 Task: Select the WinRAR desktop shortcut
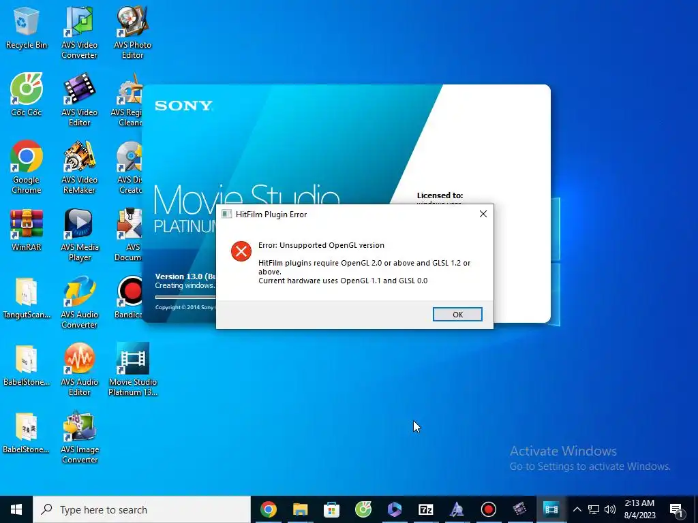[x=27, y=230]
